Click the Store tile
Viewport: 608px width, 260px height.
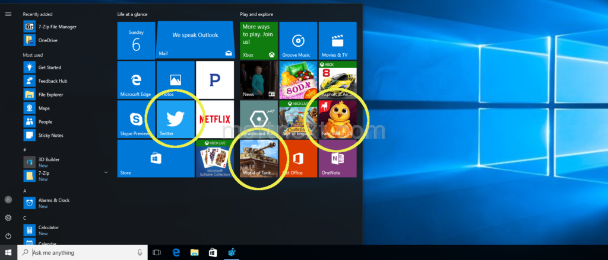156,158
